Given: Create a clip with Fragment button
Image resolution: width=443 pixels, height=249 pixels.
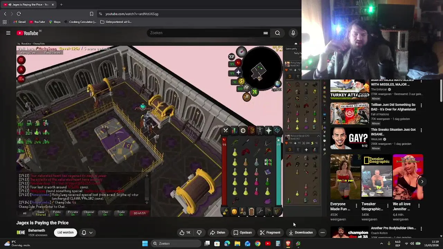Looking at the screenshot, I should coord(270,232).
